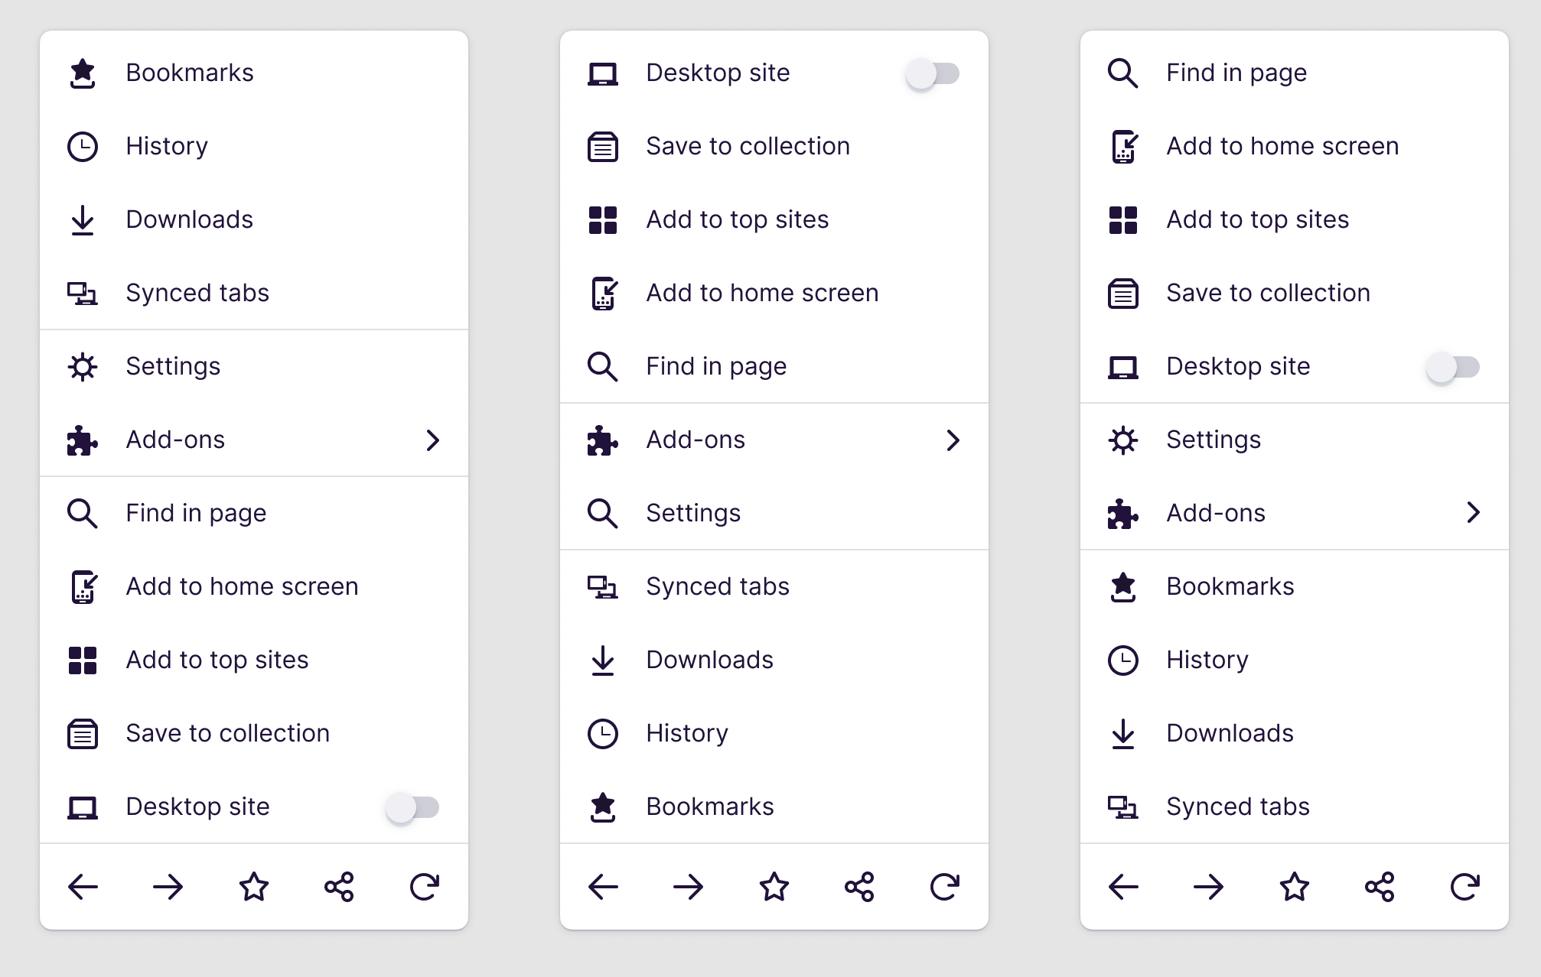Click the Settings gear icon in the right menu

pyautogui.click(x=1123, y=440)
